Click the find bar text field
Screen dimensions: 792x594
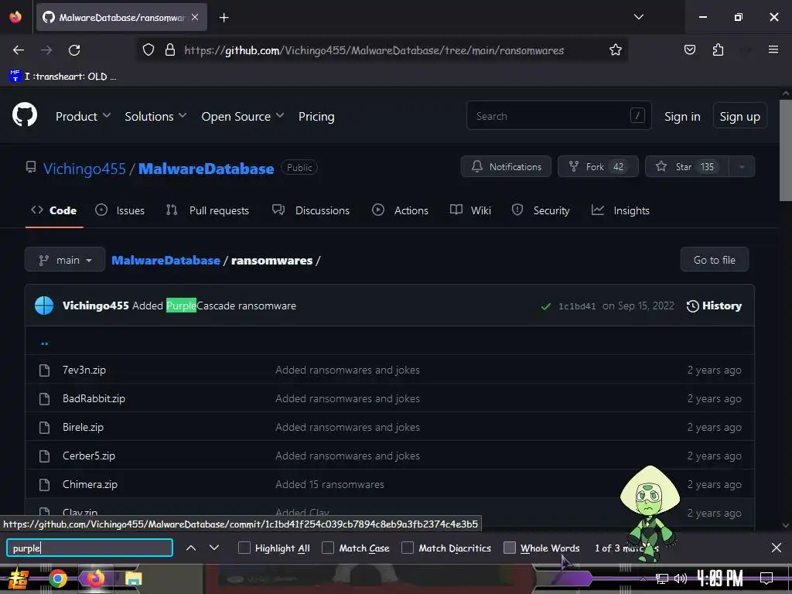(x=90, y=548)
